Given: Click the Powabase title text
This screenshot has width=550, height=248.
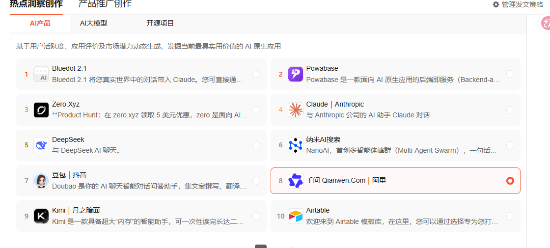Looking at the screenshot, I should pos(322,68).
